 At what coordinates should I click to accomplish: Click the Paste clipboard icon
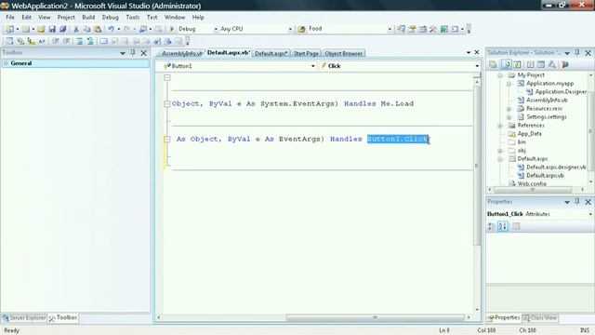pos(98,29)
